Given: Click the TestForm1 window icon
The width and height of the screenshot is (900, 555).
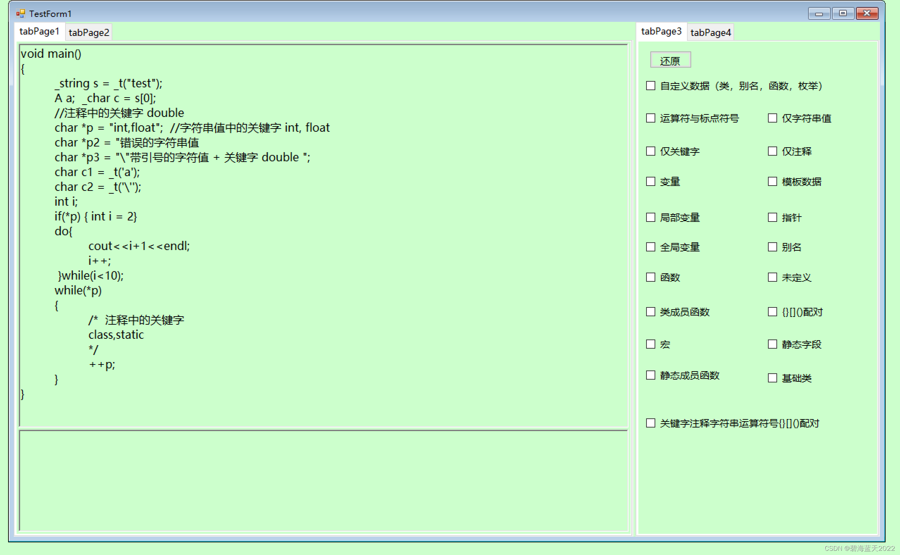Looking at the screenshot, I should 20,14.
